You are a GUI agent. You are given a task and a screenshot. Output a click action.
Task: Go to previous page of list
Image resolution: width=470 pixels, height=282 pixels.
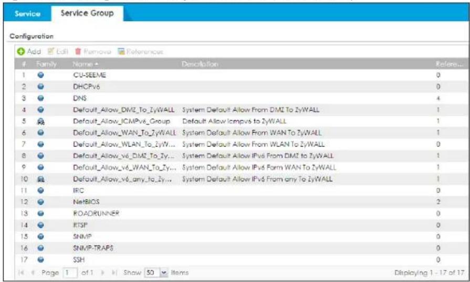click(33, 273)
